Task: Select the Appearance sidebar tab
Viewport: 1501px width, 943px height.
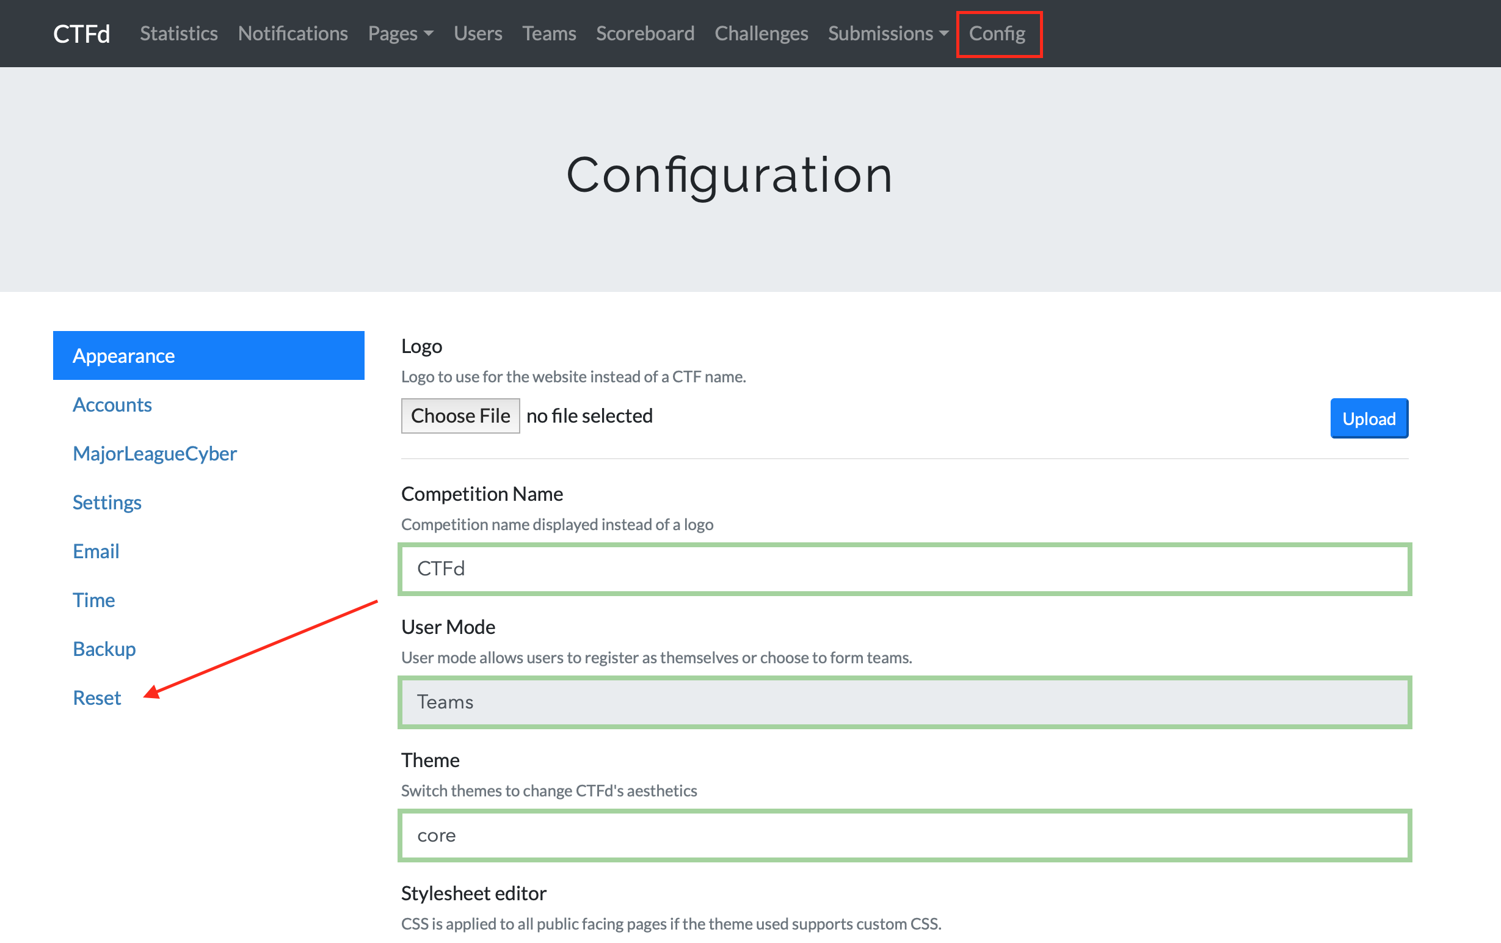Action: 208,355
